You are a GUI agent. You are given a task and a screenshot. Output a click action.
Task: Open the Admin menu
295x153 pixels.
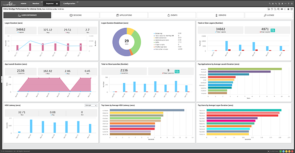23,3
